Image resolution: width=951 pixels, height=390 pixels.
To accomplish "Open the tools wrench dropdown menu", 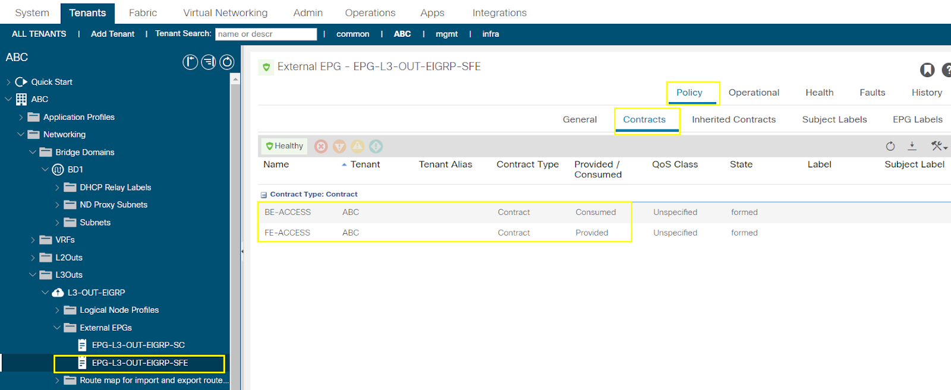I will tap(939, 146).
